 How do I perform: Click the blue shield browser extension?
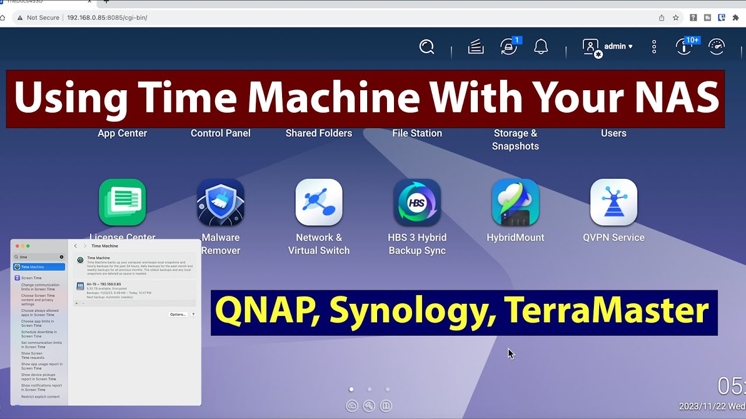coord(722,17)
